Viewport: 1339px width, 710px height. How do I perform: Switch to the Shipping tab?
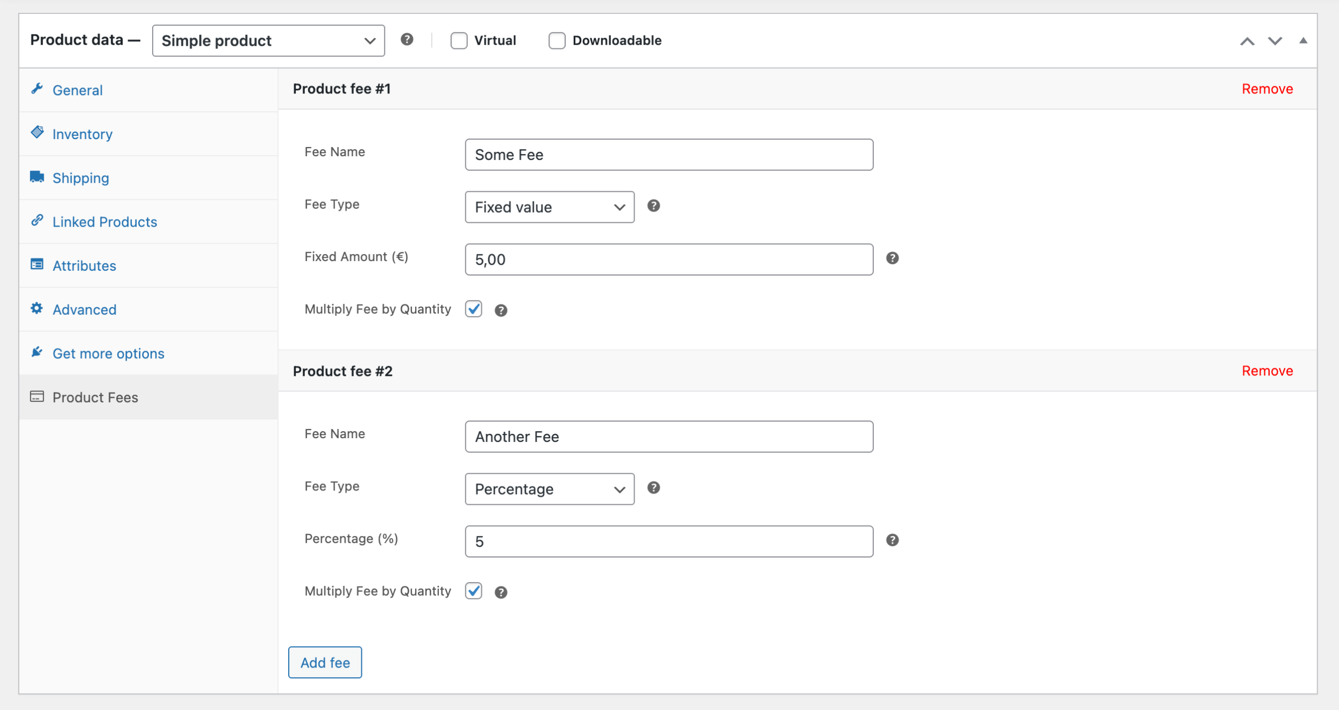point(81,178)
